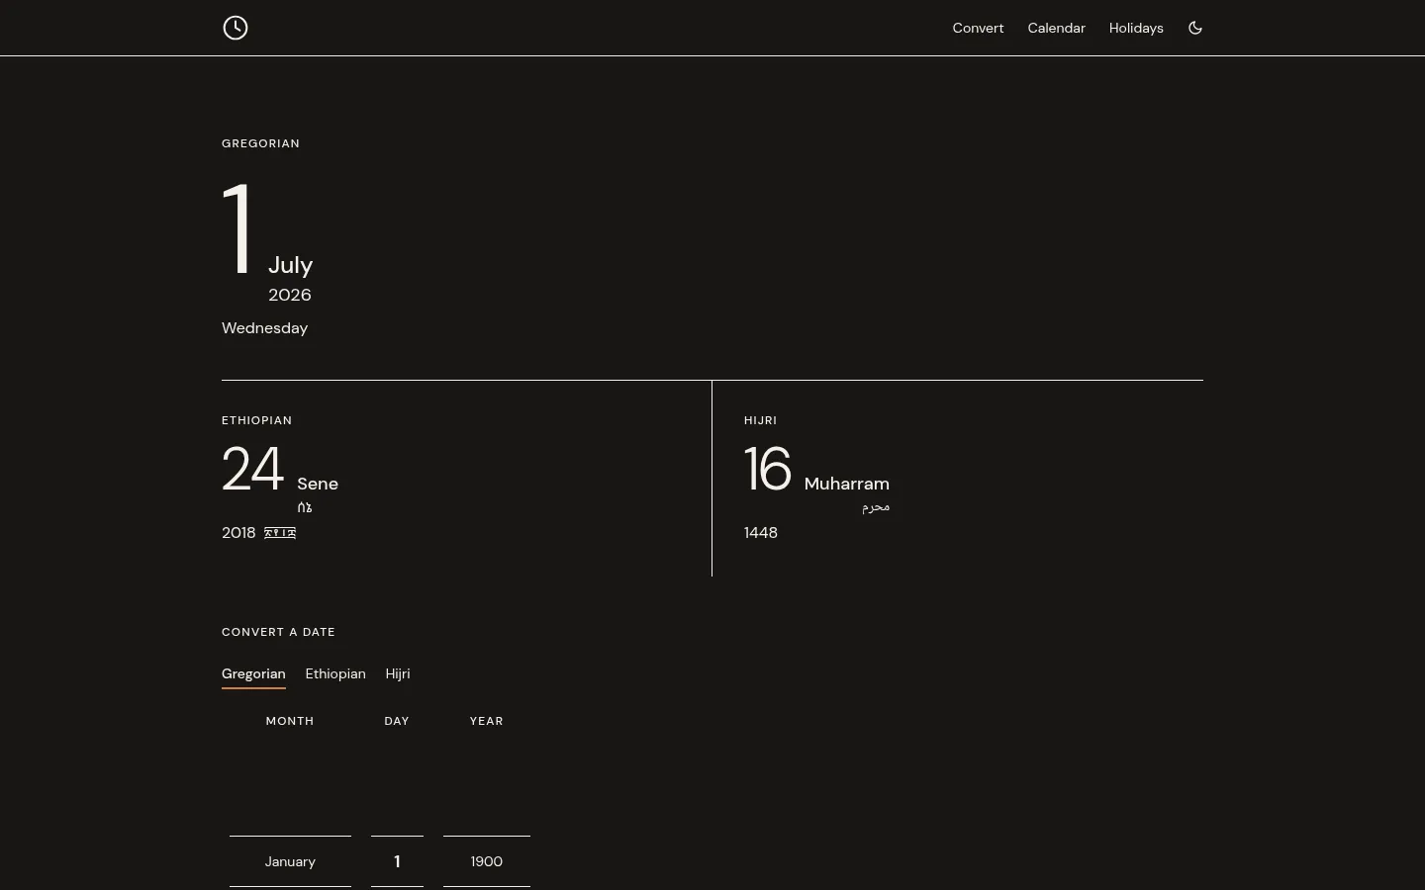Switch to the Hijri converter tab
Screen dimensions: 1425x890
(398, 674)
